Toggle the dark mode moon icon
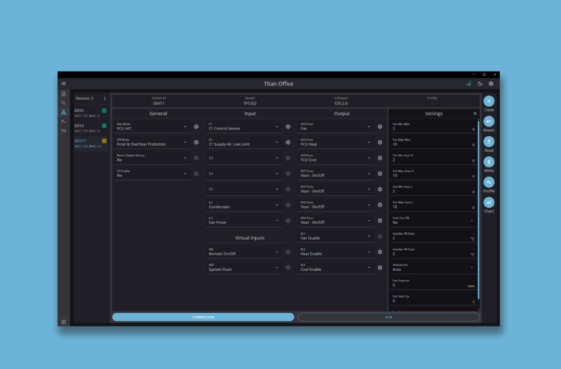 (480, 83)
